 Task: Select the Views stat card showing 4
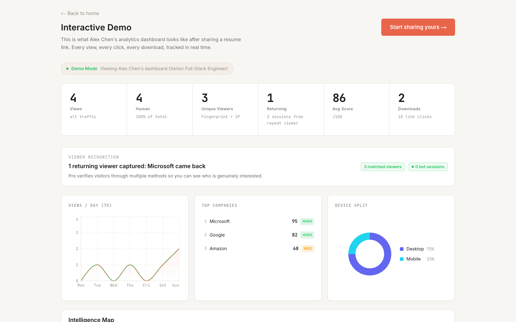[94, 107]
